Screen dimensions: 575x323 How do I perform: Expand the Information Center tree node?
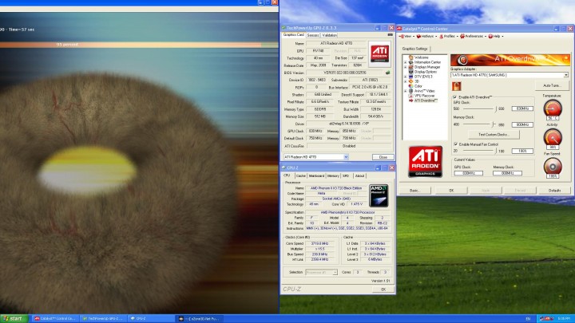[x=406, y=62]
